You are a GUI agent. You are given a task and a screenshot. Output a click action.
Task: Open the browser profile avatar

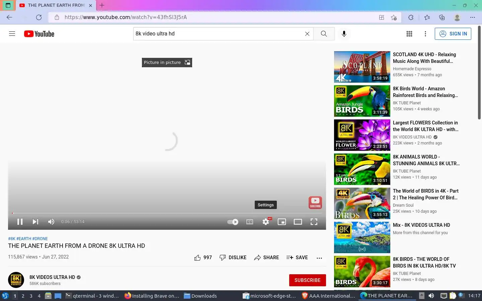click(x=457, y=17)
